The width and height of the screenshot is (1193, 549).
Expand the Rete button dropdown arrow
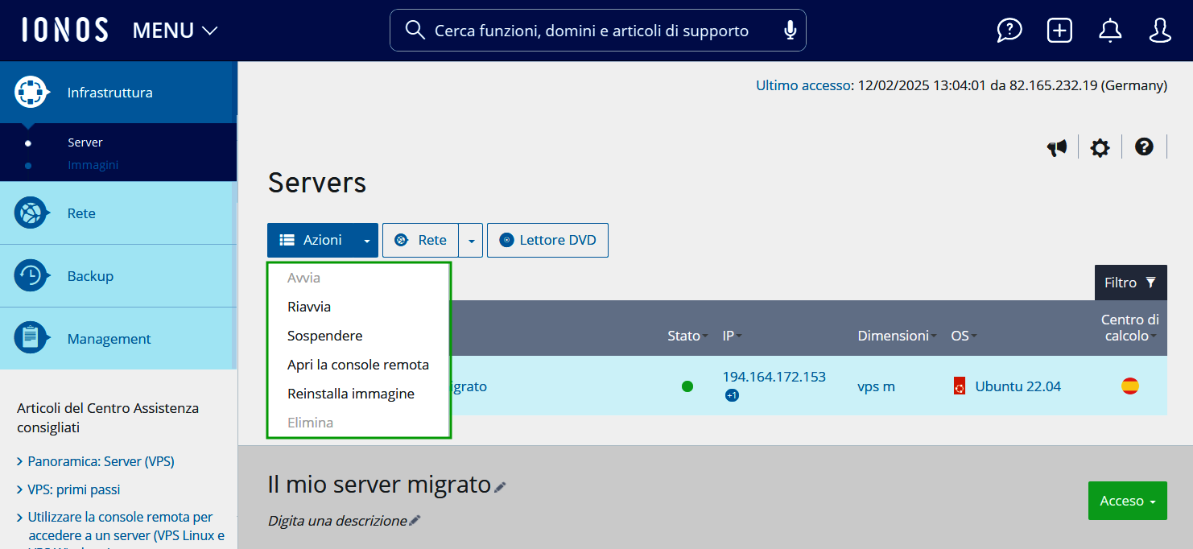[x=471, y=241]
